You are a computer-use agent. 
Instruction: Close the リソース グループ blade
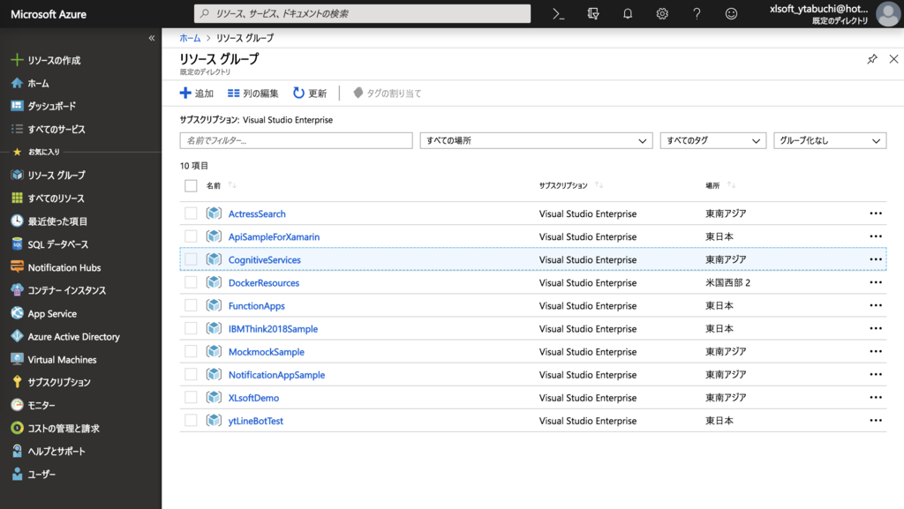[893, 59]
